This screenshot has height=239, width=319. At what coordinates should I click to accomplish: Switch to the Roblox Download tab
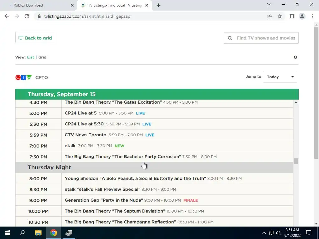[38, 5]
